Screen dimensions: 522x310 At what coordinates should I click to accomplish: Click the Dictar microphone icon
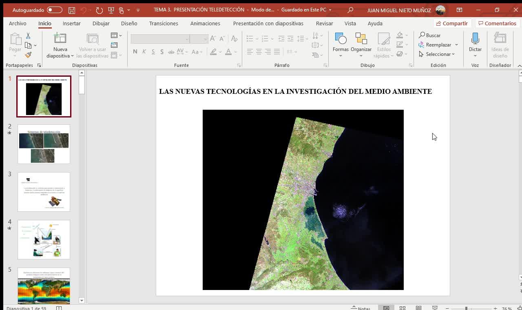[475, 39]
